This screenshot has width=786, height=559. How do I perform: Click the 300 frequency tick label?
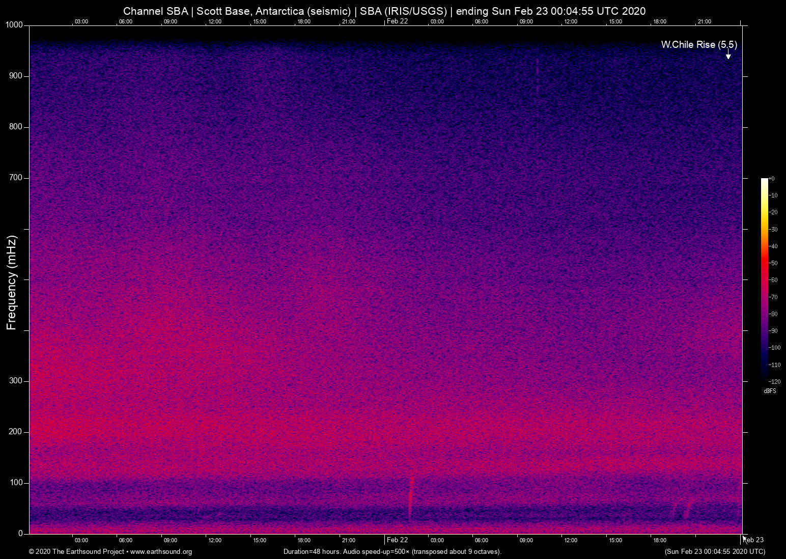coord(16,381)
